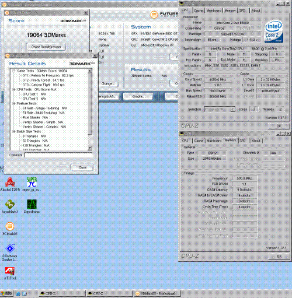Click the Change... button in 3DMark05
Viewport: 292px width, 298px height.
pos(107,84)
